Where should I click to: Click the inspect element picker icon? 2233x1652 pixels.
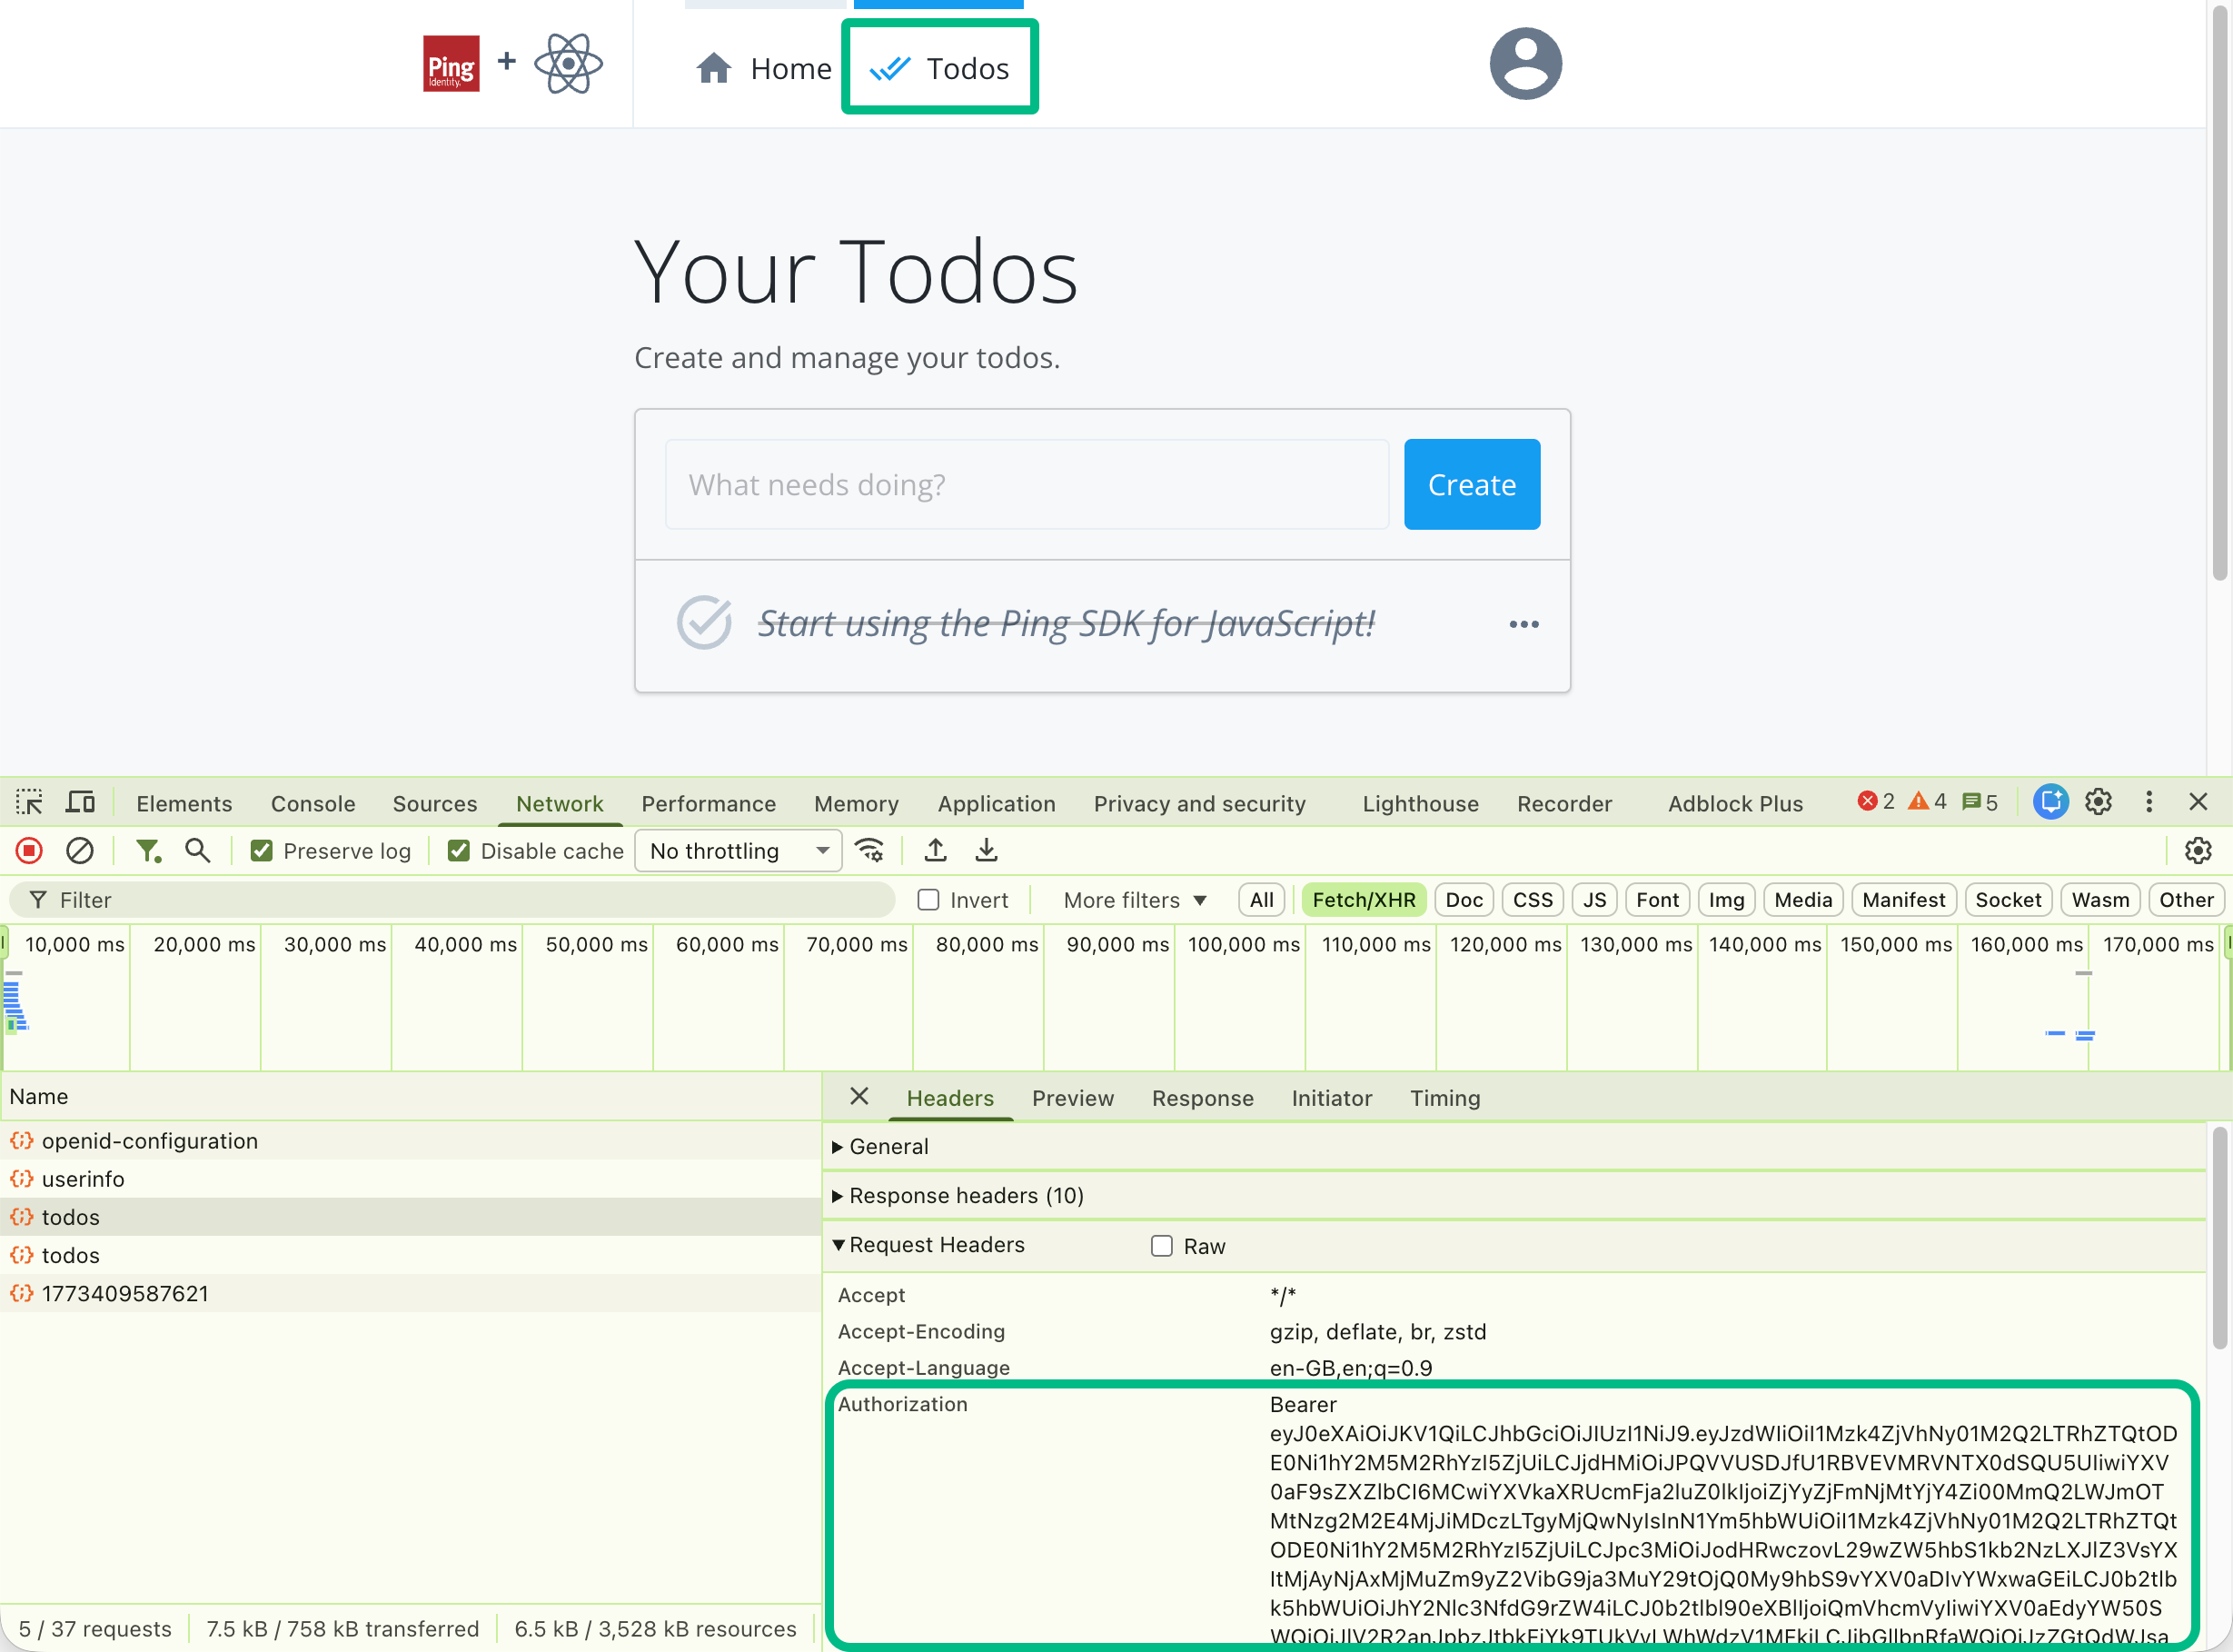(x=29, y=803)
